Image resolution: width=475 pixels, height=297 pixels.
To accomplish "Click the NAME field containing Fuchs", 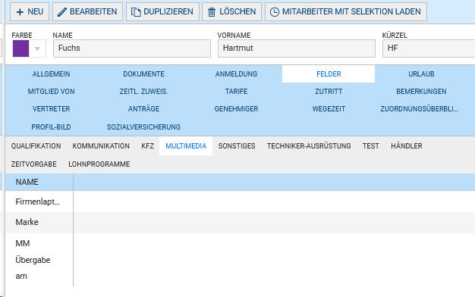I will tap(132, 48).
